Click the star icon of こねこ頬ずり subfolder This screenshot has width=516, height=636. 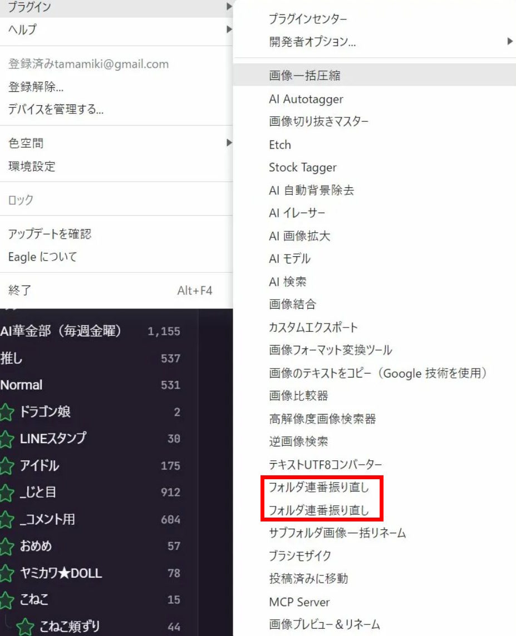[x=24, y=627]
